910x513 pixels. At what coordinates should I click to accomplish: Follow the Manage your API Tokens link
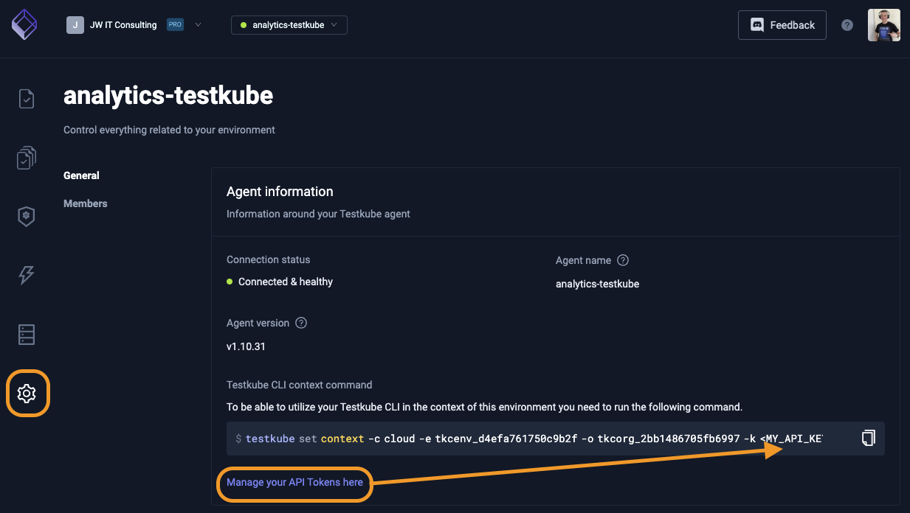pyautogui.click(x=294, y=482)
